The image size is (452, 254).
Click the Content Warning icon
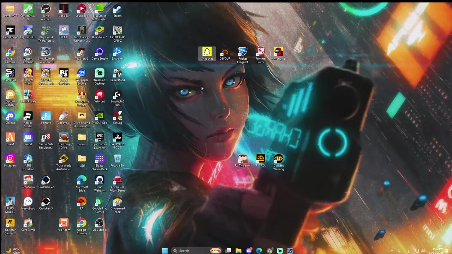point(278,163)
